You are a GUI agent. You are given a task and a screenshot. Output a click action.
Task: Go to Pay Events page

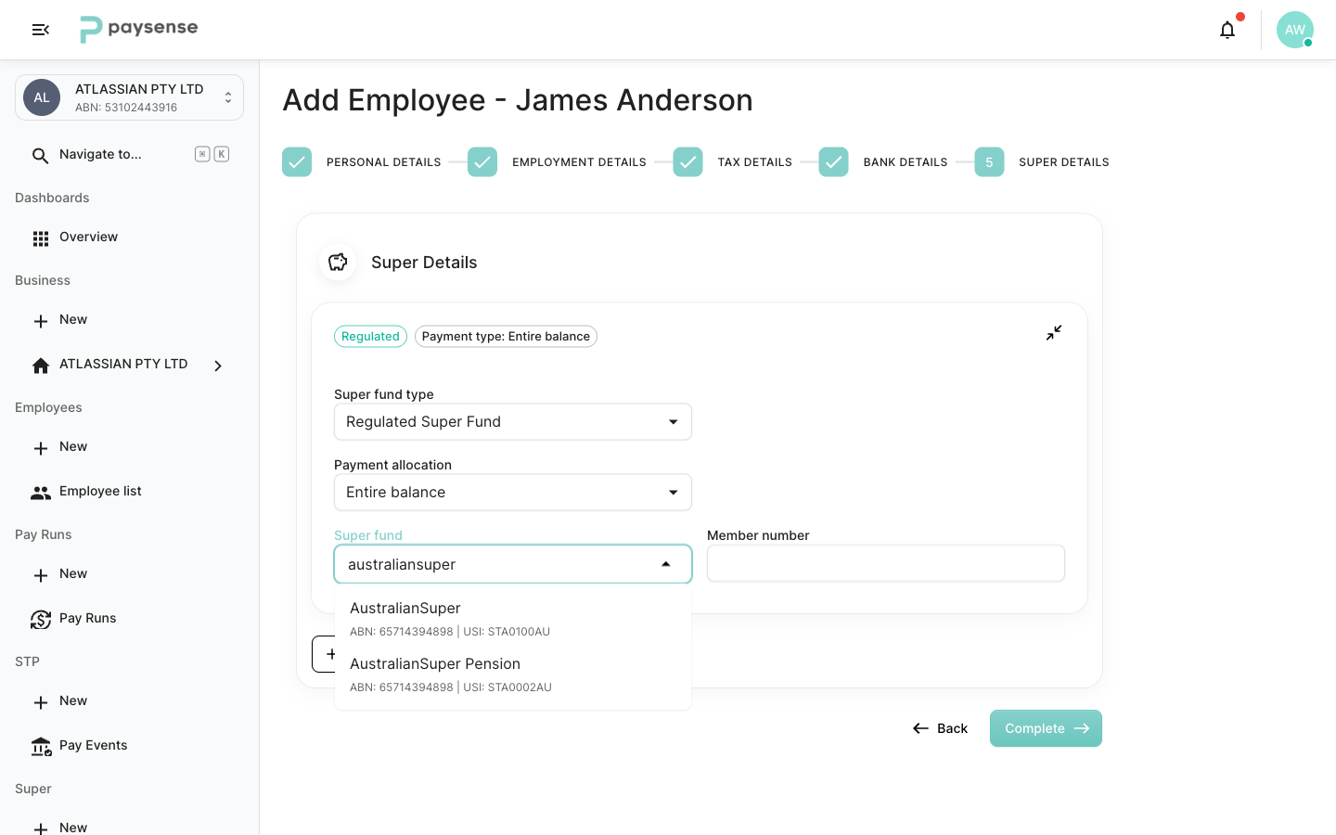[93, 746]
